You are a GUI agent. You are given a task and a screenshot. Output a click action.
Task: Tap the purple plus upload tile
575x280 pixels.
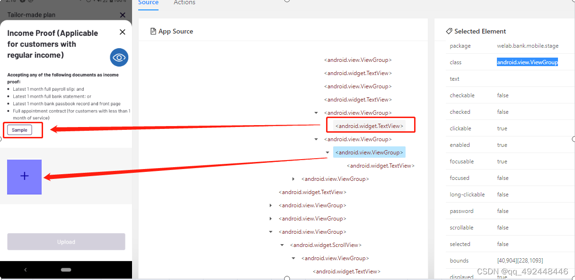[x=24, y=177]
